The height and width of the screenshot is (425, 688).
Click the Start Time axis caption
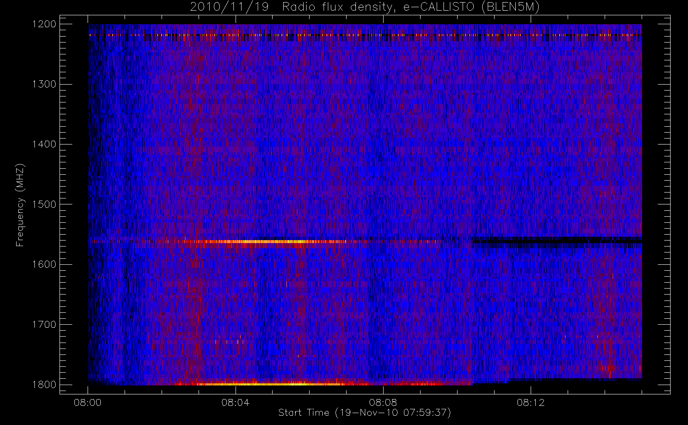pyautogui.click(x=365, y=413)
